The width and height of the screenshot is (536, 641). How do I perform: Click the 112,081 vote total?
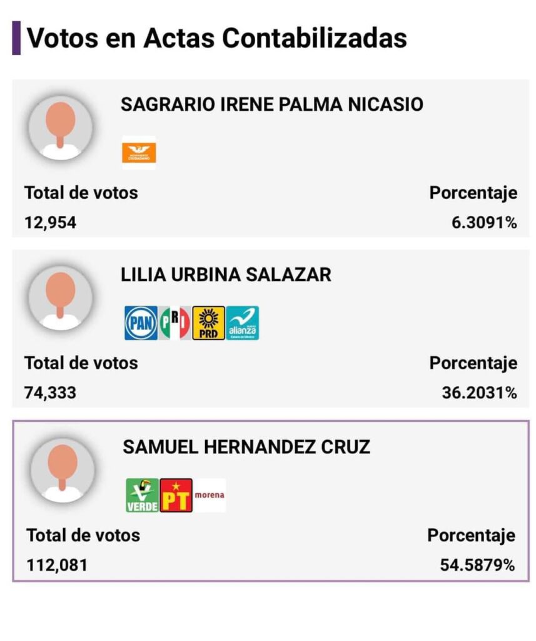pos(57,565)
